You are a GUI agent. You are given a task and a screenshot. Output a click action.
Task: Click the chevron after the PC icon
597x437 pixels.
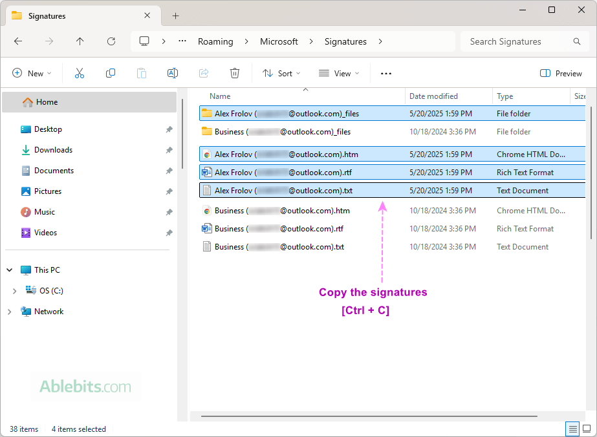click(x=164, y=41)
